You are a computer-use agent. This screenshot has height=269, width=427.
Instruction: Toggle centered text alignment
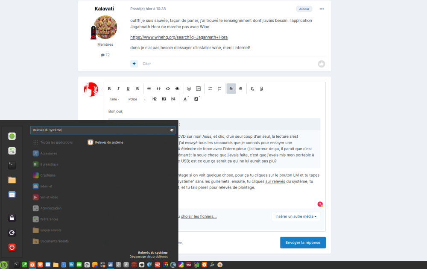(240, 89)
